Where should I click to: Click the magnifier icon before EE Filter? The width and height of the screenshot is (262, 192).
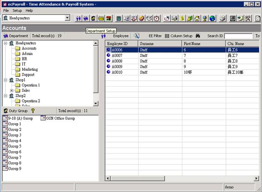pos(137,36)
